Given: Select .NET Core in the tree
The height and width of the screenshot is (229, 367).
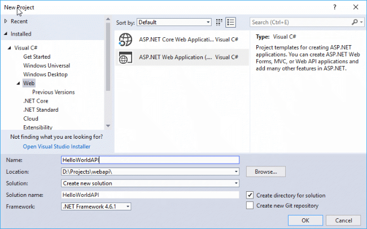Looking at the screenshot, I should coord(36,101).
